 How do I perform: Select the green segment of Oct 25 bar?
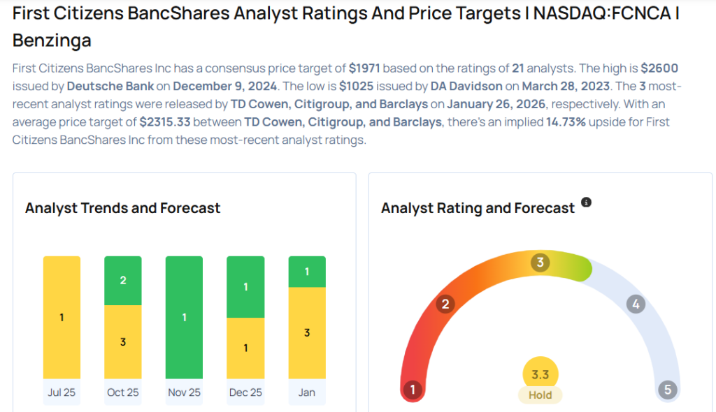123,280
